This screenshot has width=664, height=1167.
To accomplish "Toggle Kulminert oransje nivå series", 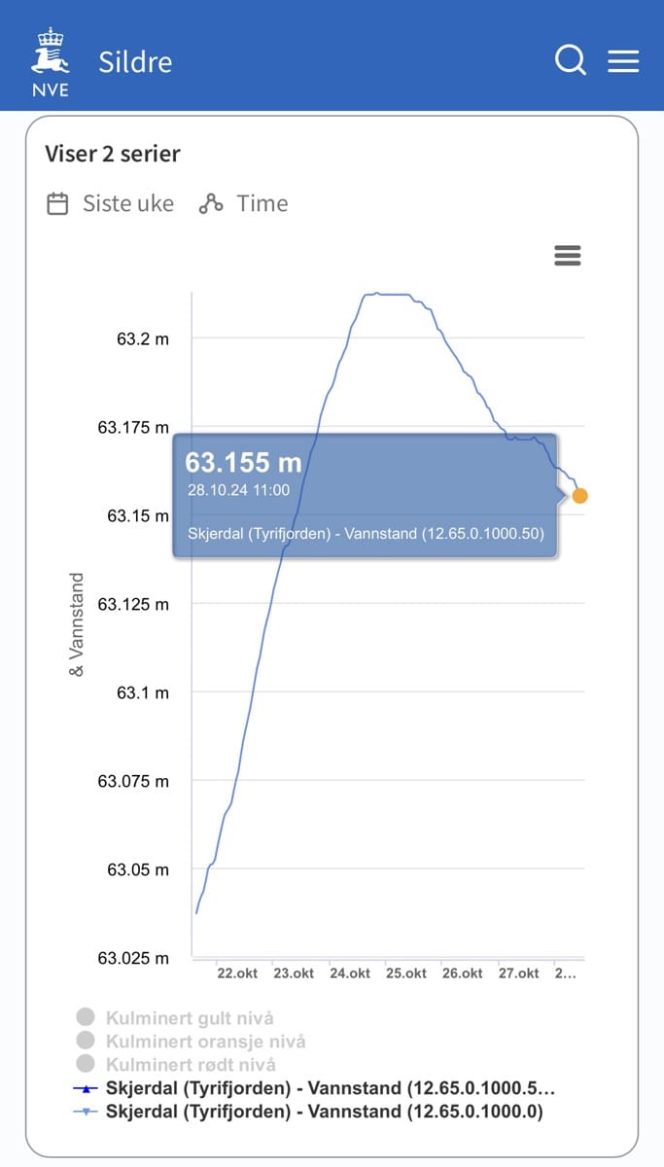I will [205, 1042].
